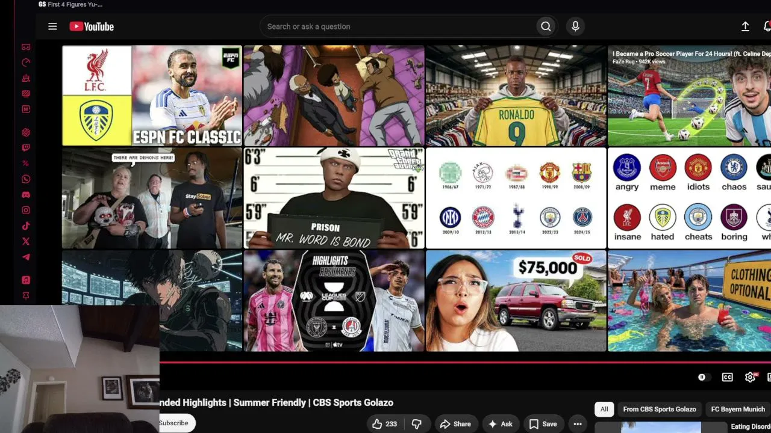Open video player settings gear

[750, 377]
